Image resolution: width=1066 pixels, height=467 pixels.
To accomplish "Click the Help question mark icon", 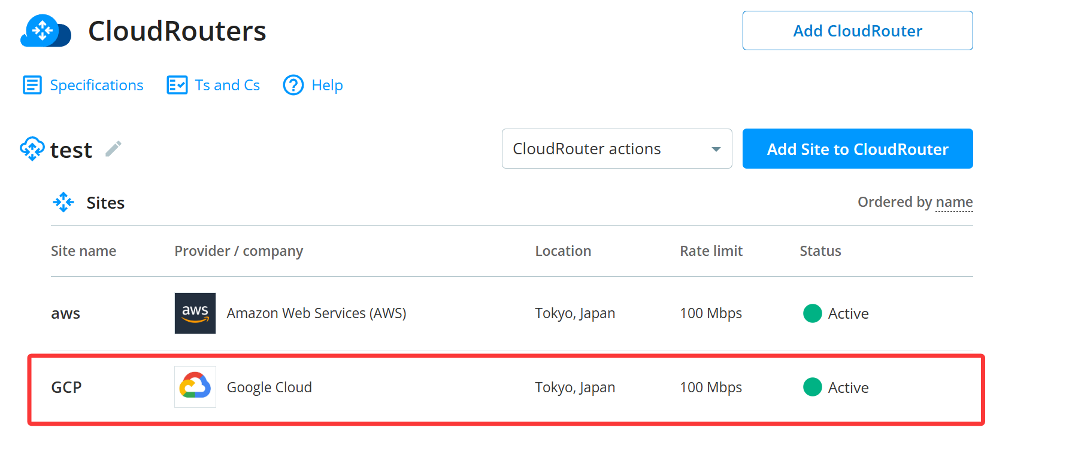I will (x=293, y=85).
